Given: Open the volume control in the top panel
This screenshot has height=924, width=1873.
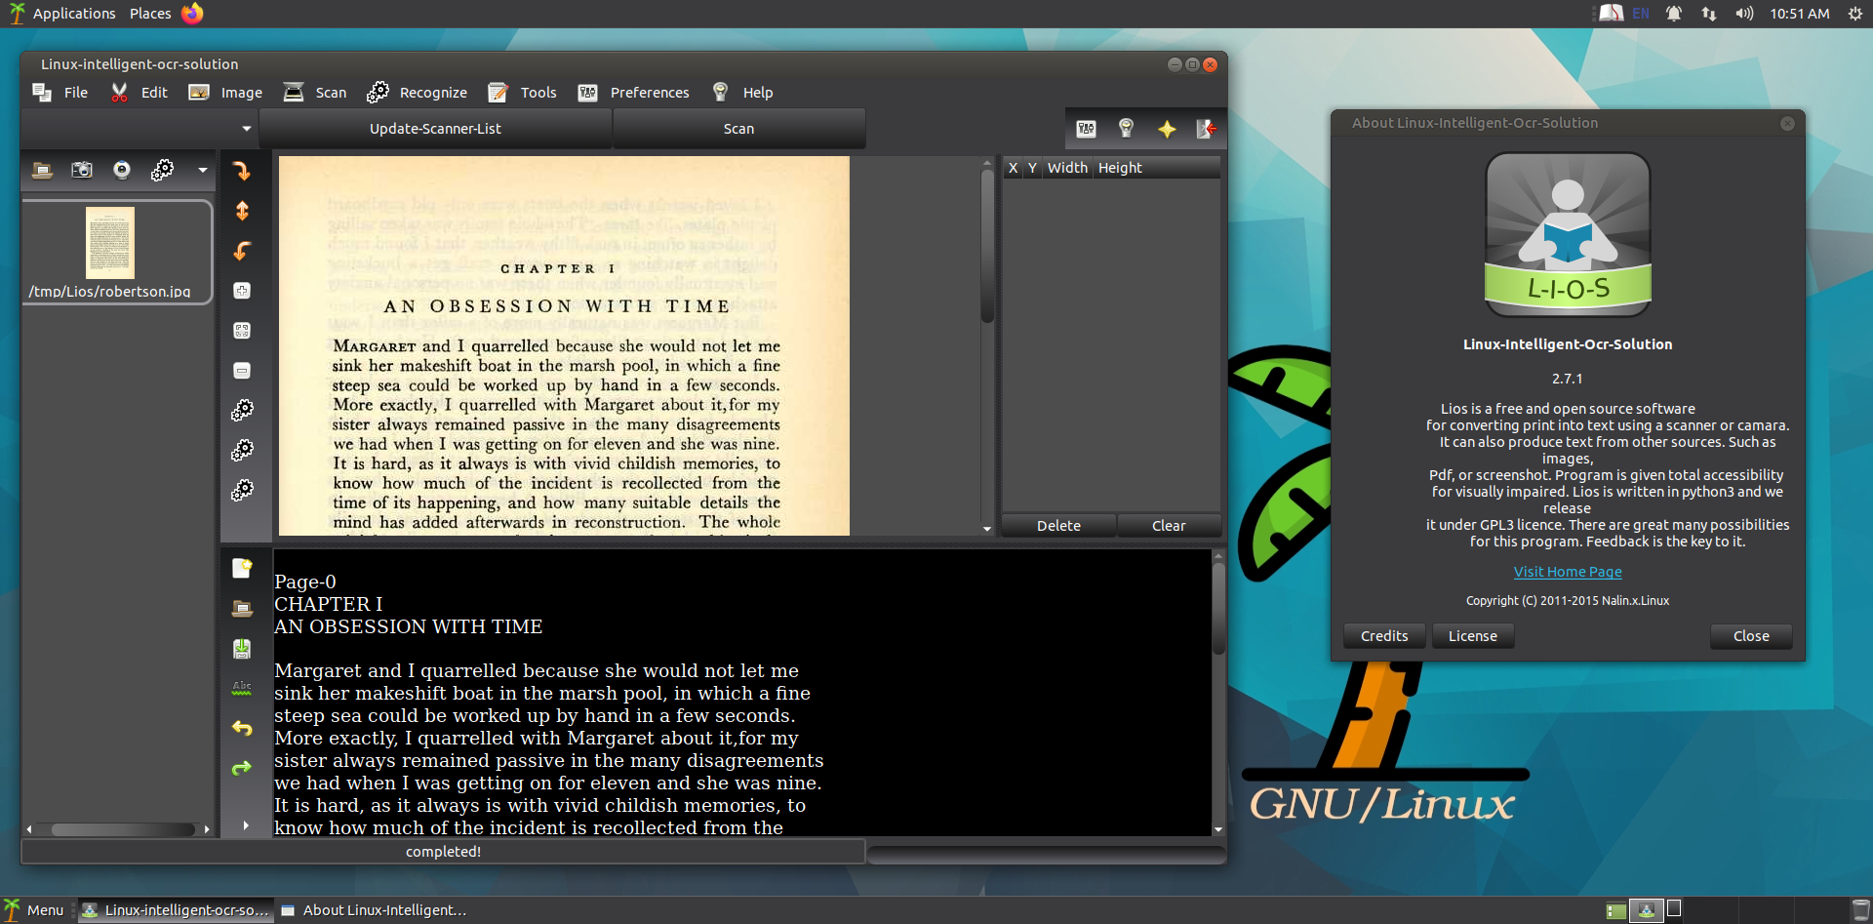Looking at the screenshot, I should [x=1744, y=14].
